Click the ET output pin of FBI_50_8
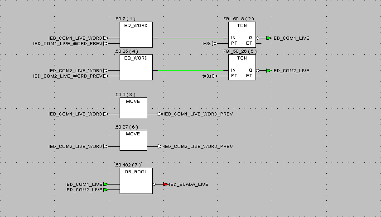 click(x=259, y=44)
